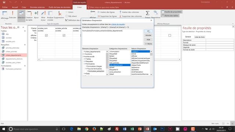Open the Fichier tab
Image resolution: width=235 pixels, height=132 pixels.
5,7
